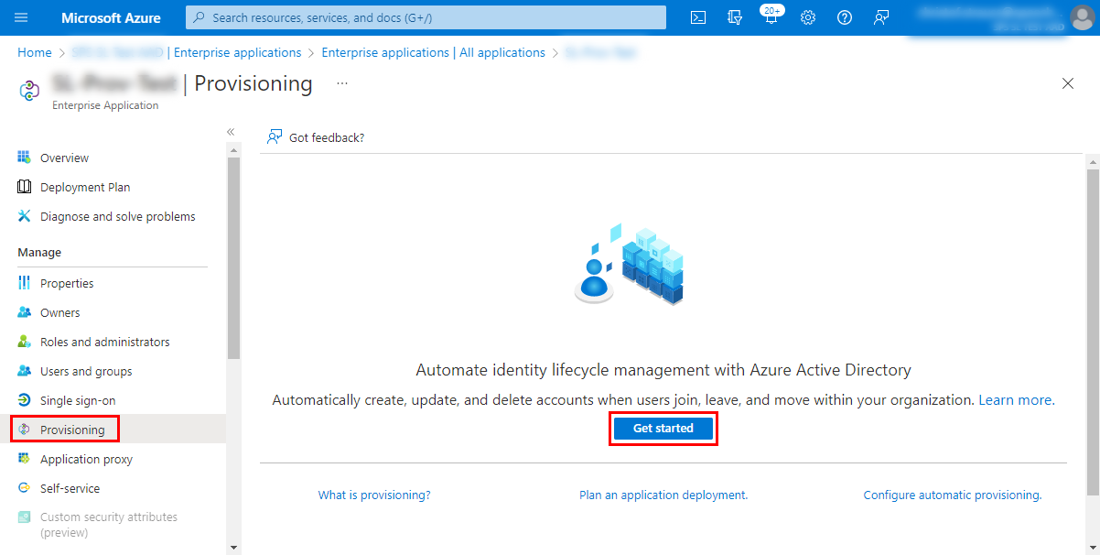Click the Overview icon in the sidebar
This screenshot has height=555, width=1100.
pyautogui.click(x=25, y=158)
